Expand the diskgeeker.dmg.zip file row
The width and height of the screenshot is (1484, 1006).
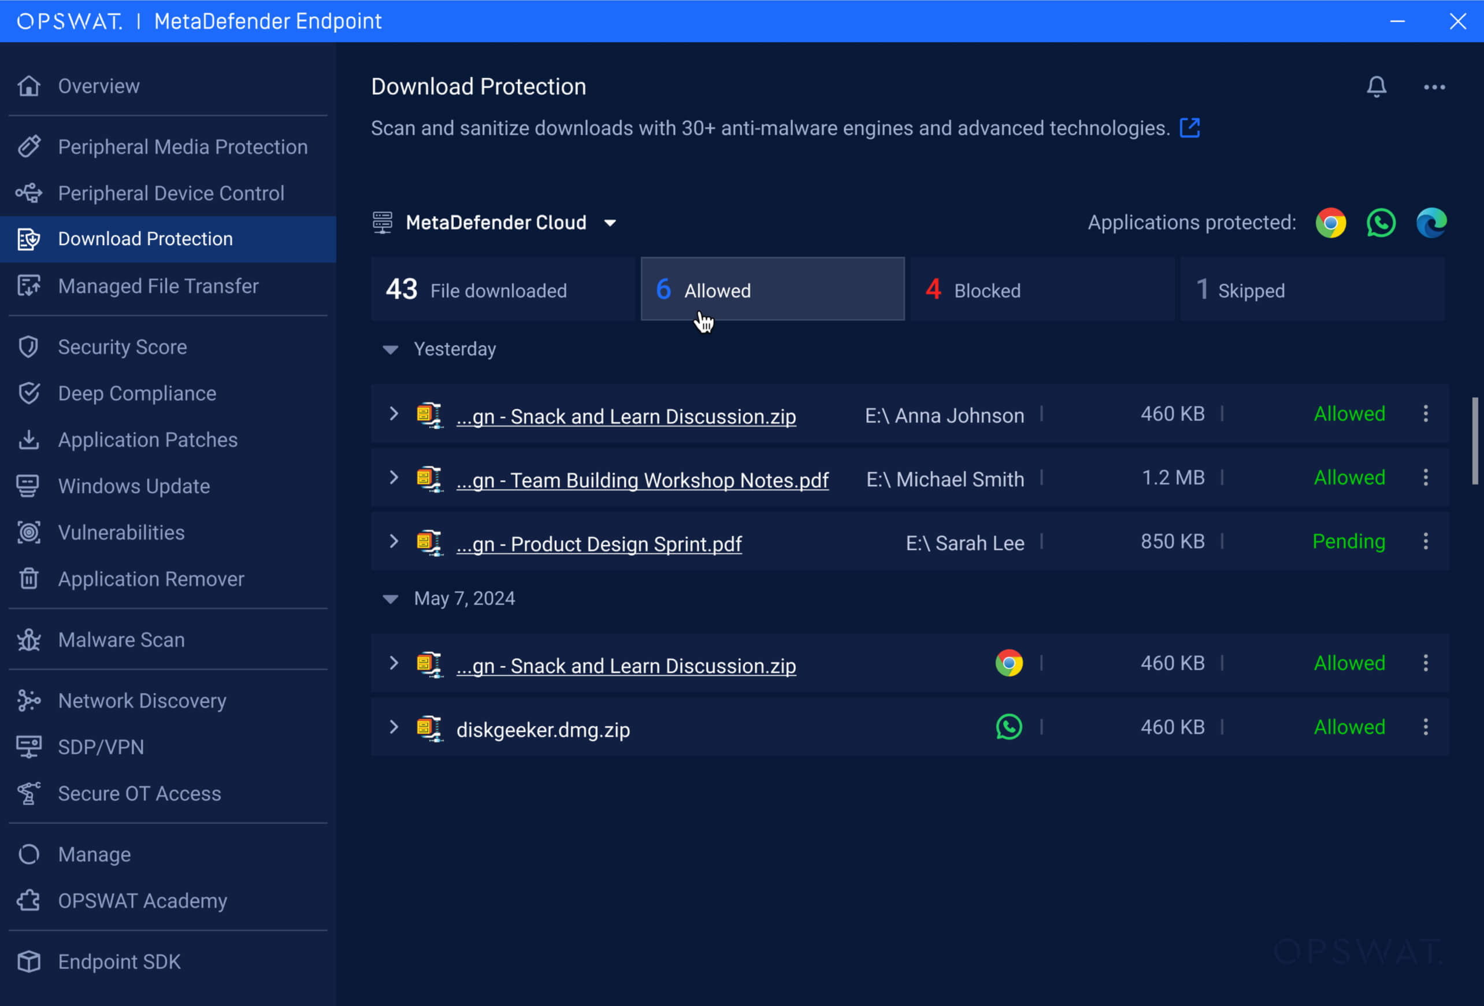[x=394, y=727]
